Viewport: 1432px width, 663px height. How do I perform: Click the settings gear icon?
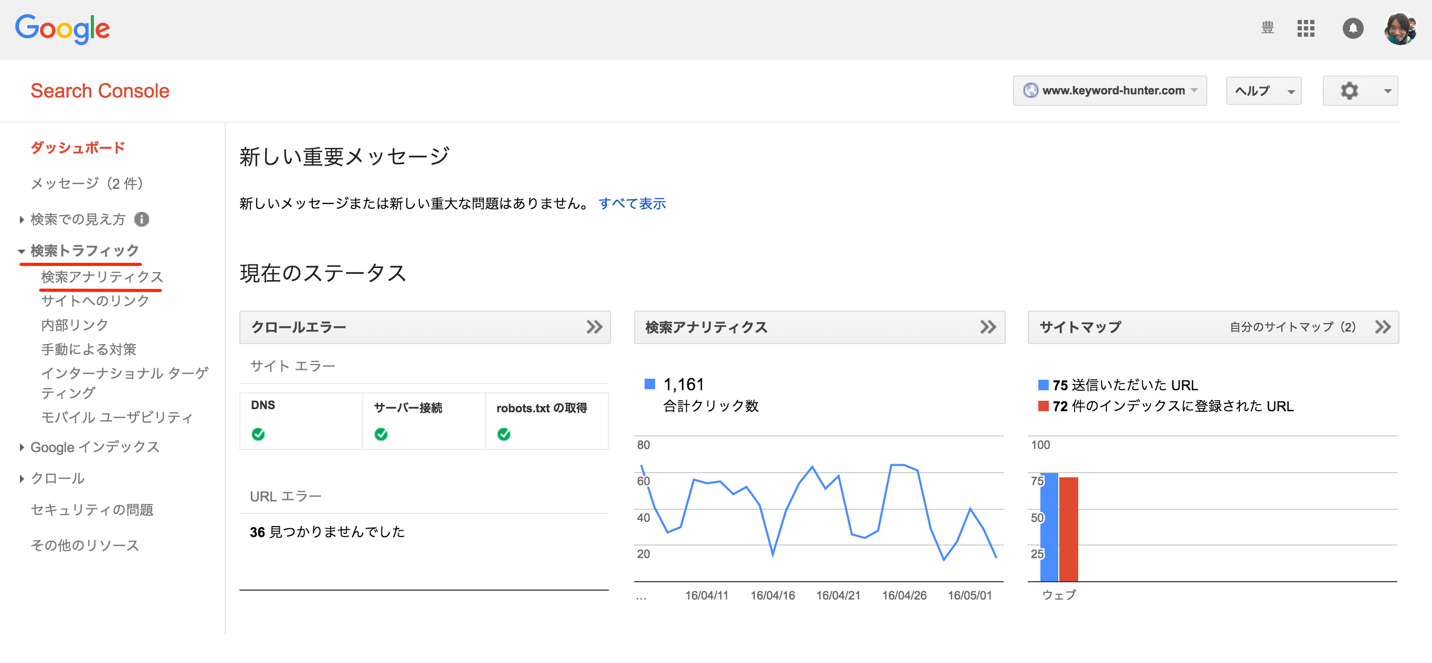pyautogui.click(x=1349, y=91)
